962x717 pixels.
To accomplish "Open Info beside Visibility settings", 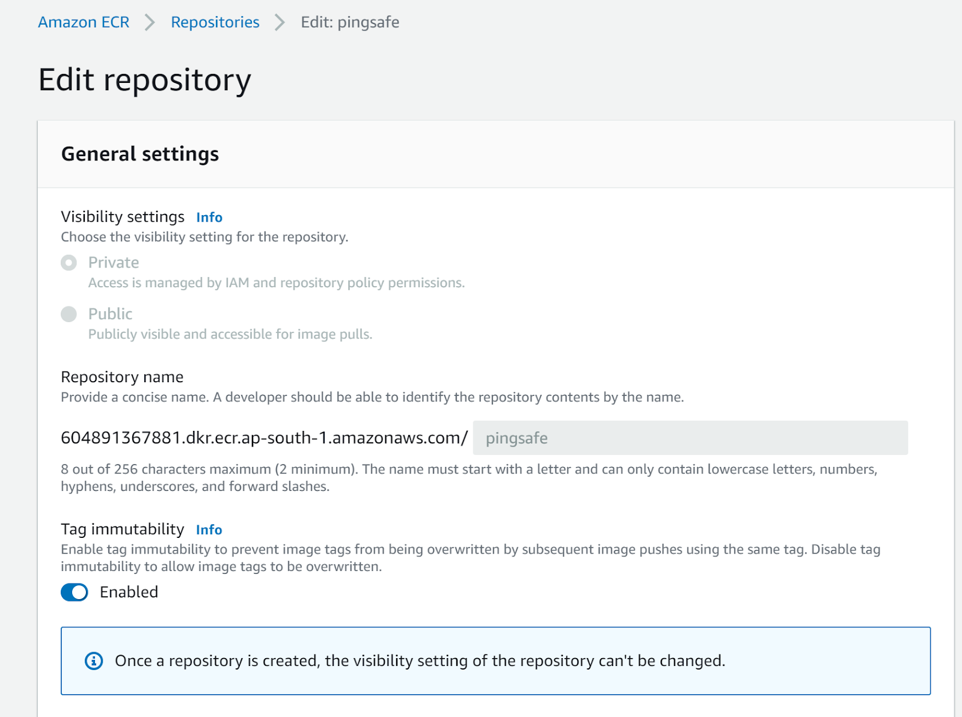I will pos(209,217).
